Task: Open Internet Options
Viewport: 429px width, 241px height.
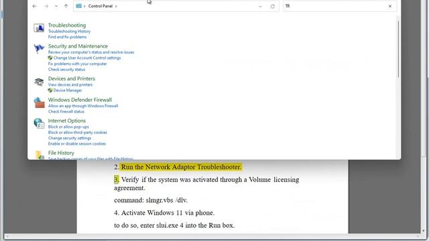Action: 67,120
